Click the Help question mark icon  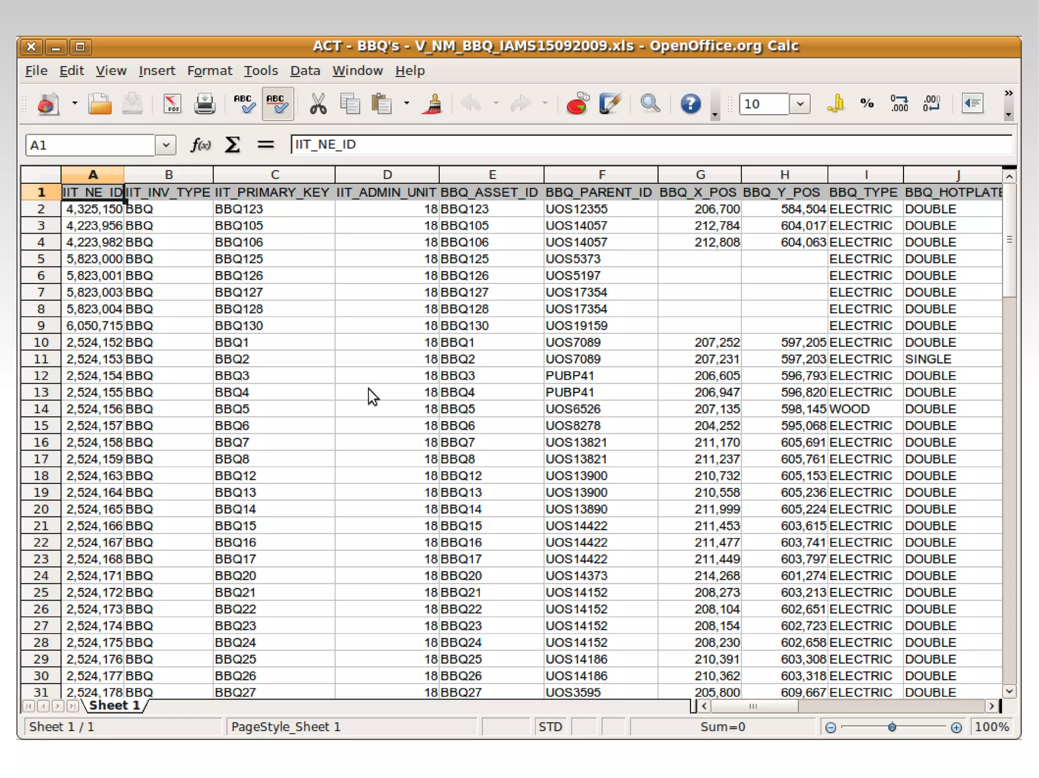point(690,104)
